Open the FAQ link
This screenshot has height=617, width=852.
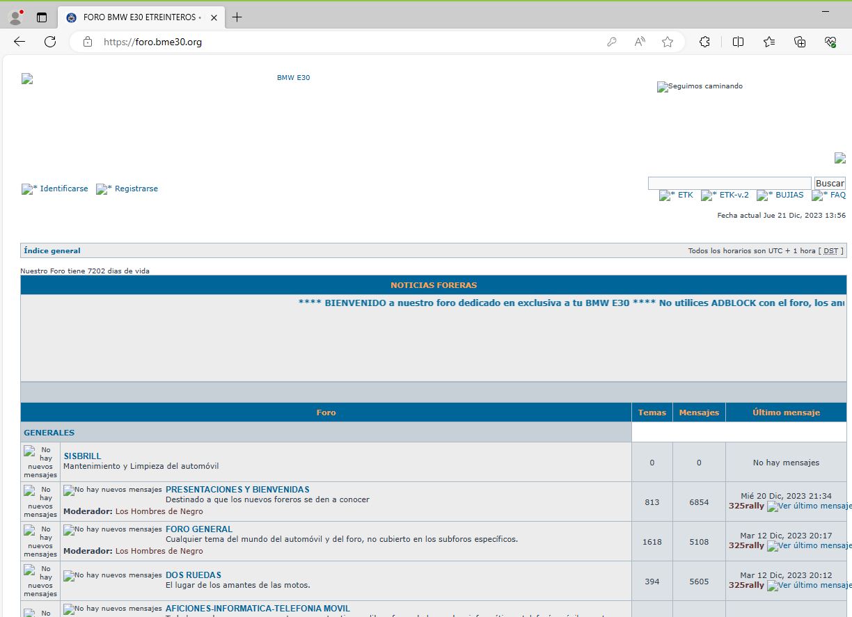click(x=837, y=195)
